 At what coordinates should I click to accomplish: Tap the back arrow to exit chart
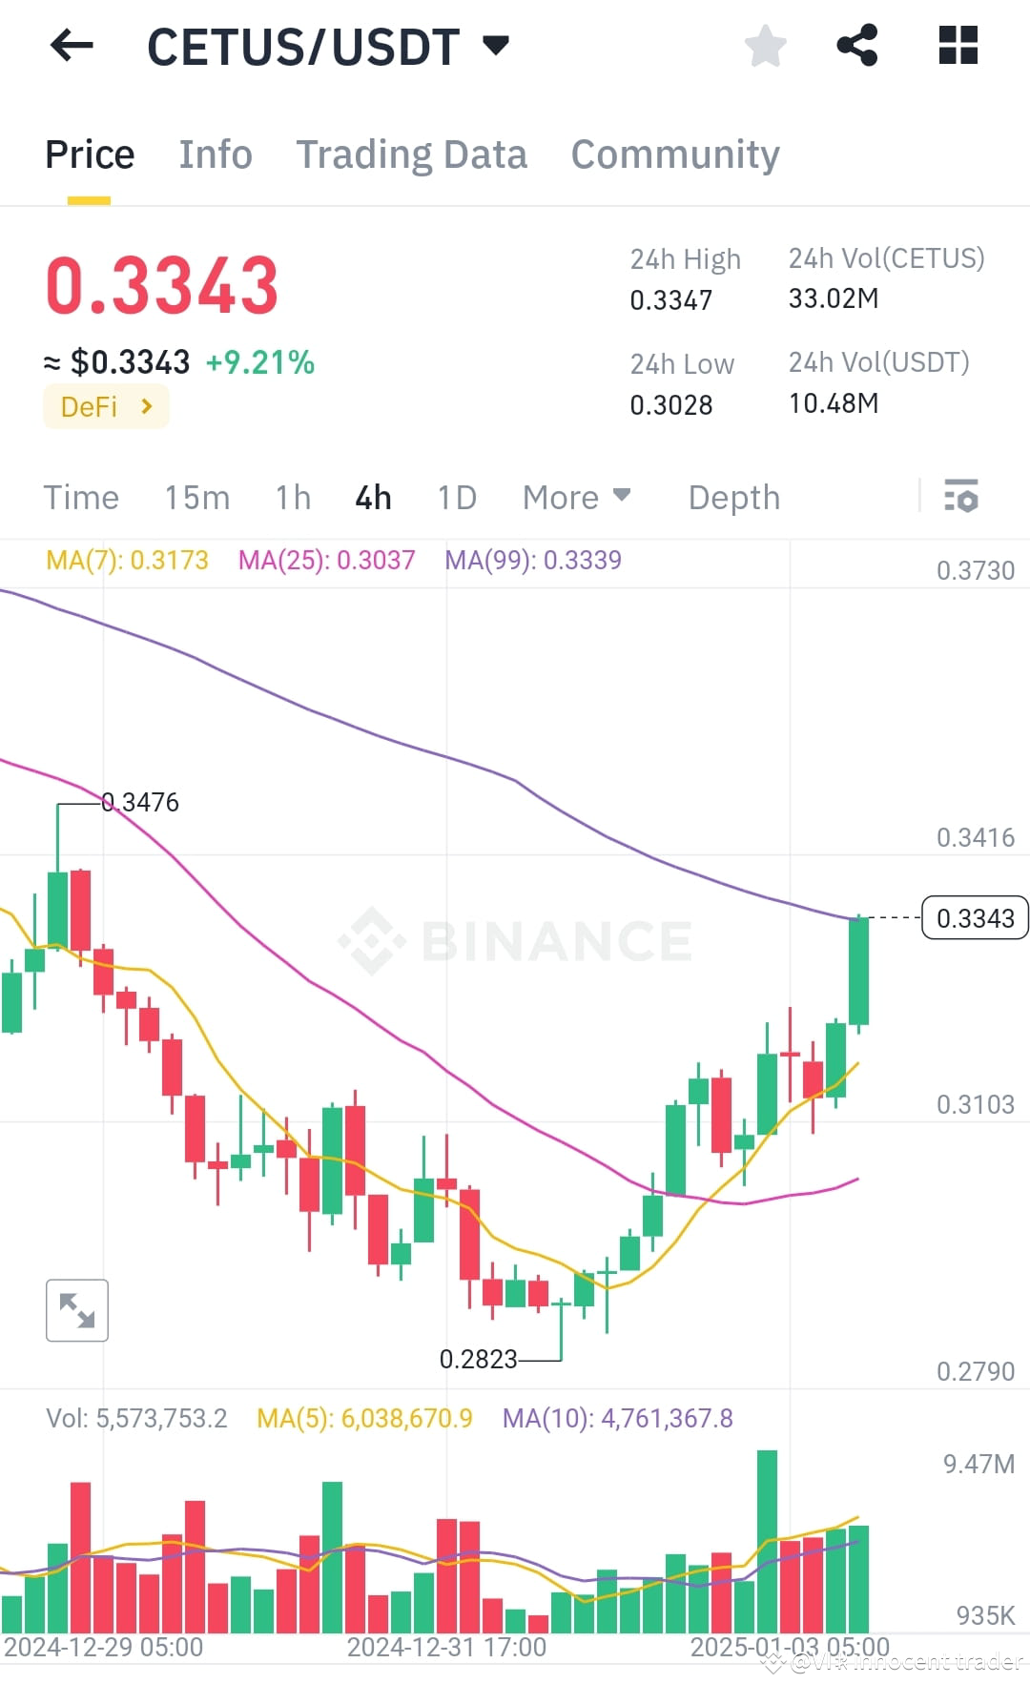click(72, 45)
